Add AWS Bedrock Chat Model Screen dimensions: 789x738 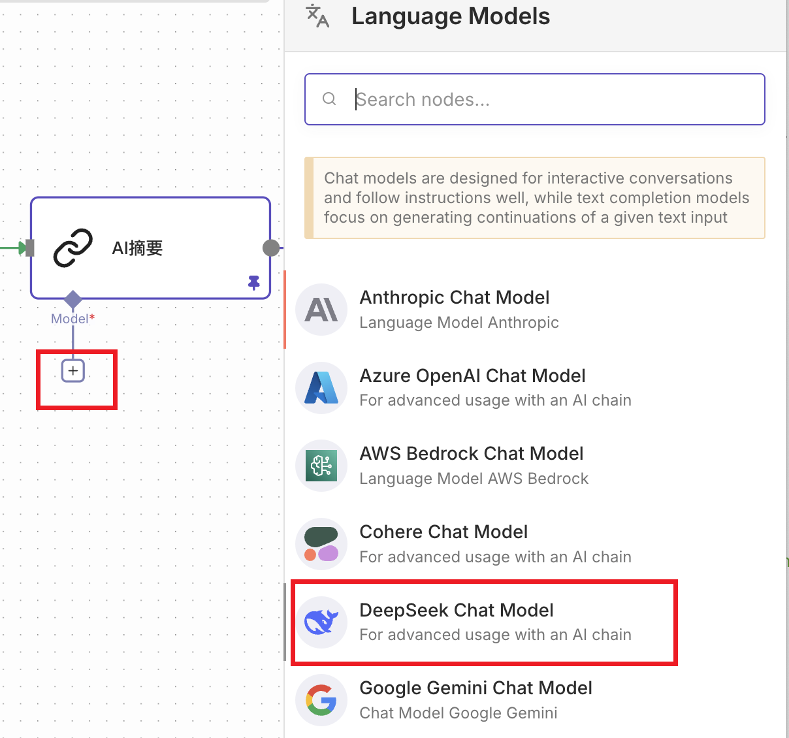534,466
